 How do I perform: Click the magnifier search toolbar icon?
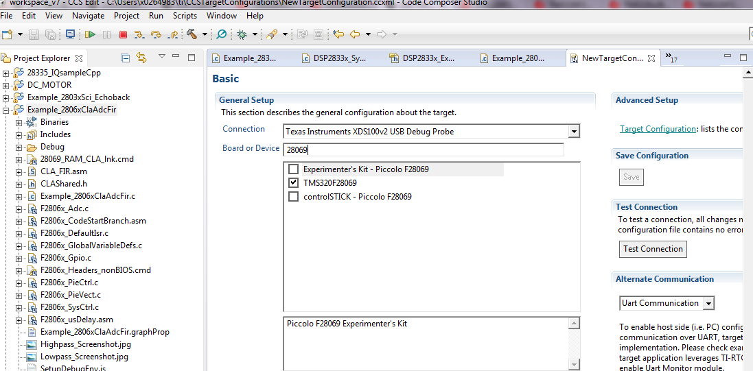tap(222, 34)
